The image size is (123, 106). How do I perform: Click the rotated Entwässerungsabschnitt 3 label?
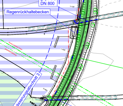(x=28, y=89)
